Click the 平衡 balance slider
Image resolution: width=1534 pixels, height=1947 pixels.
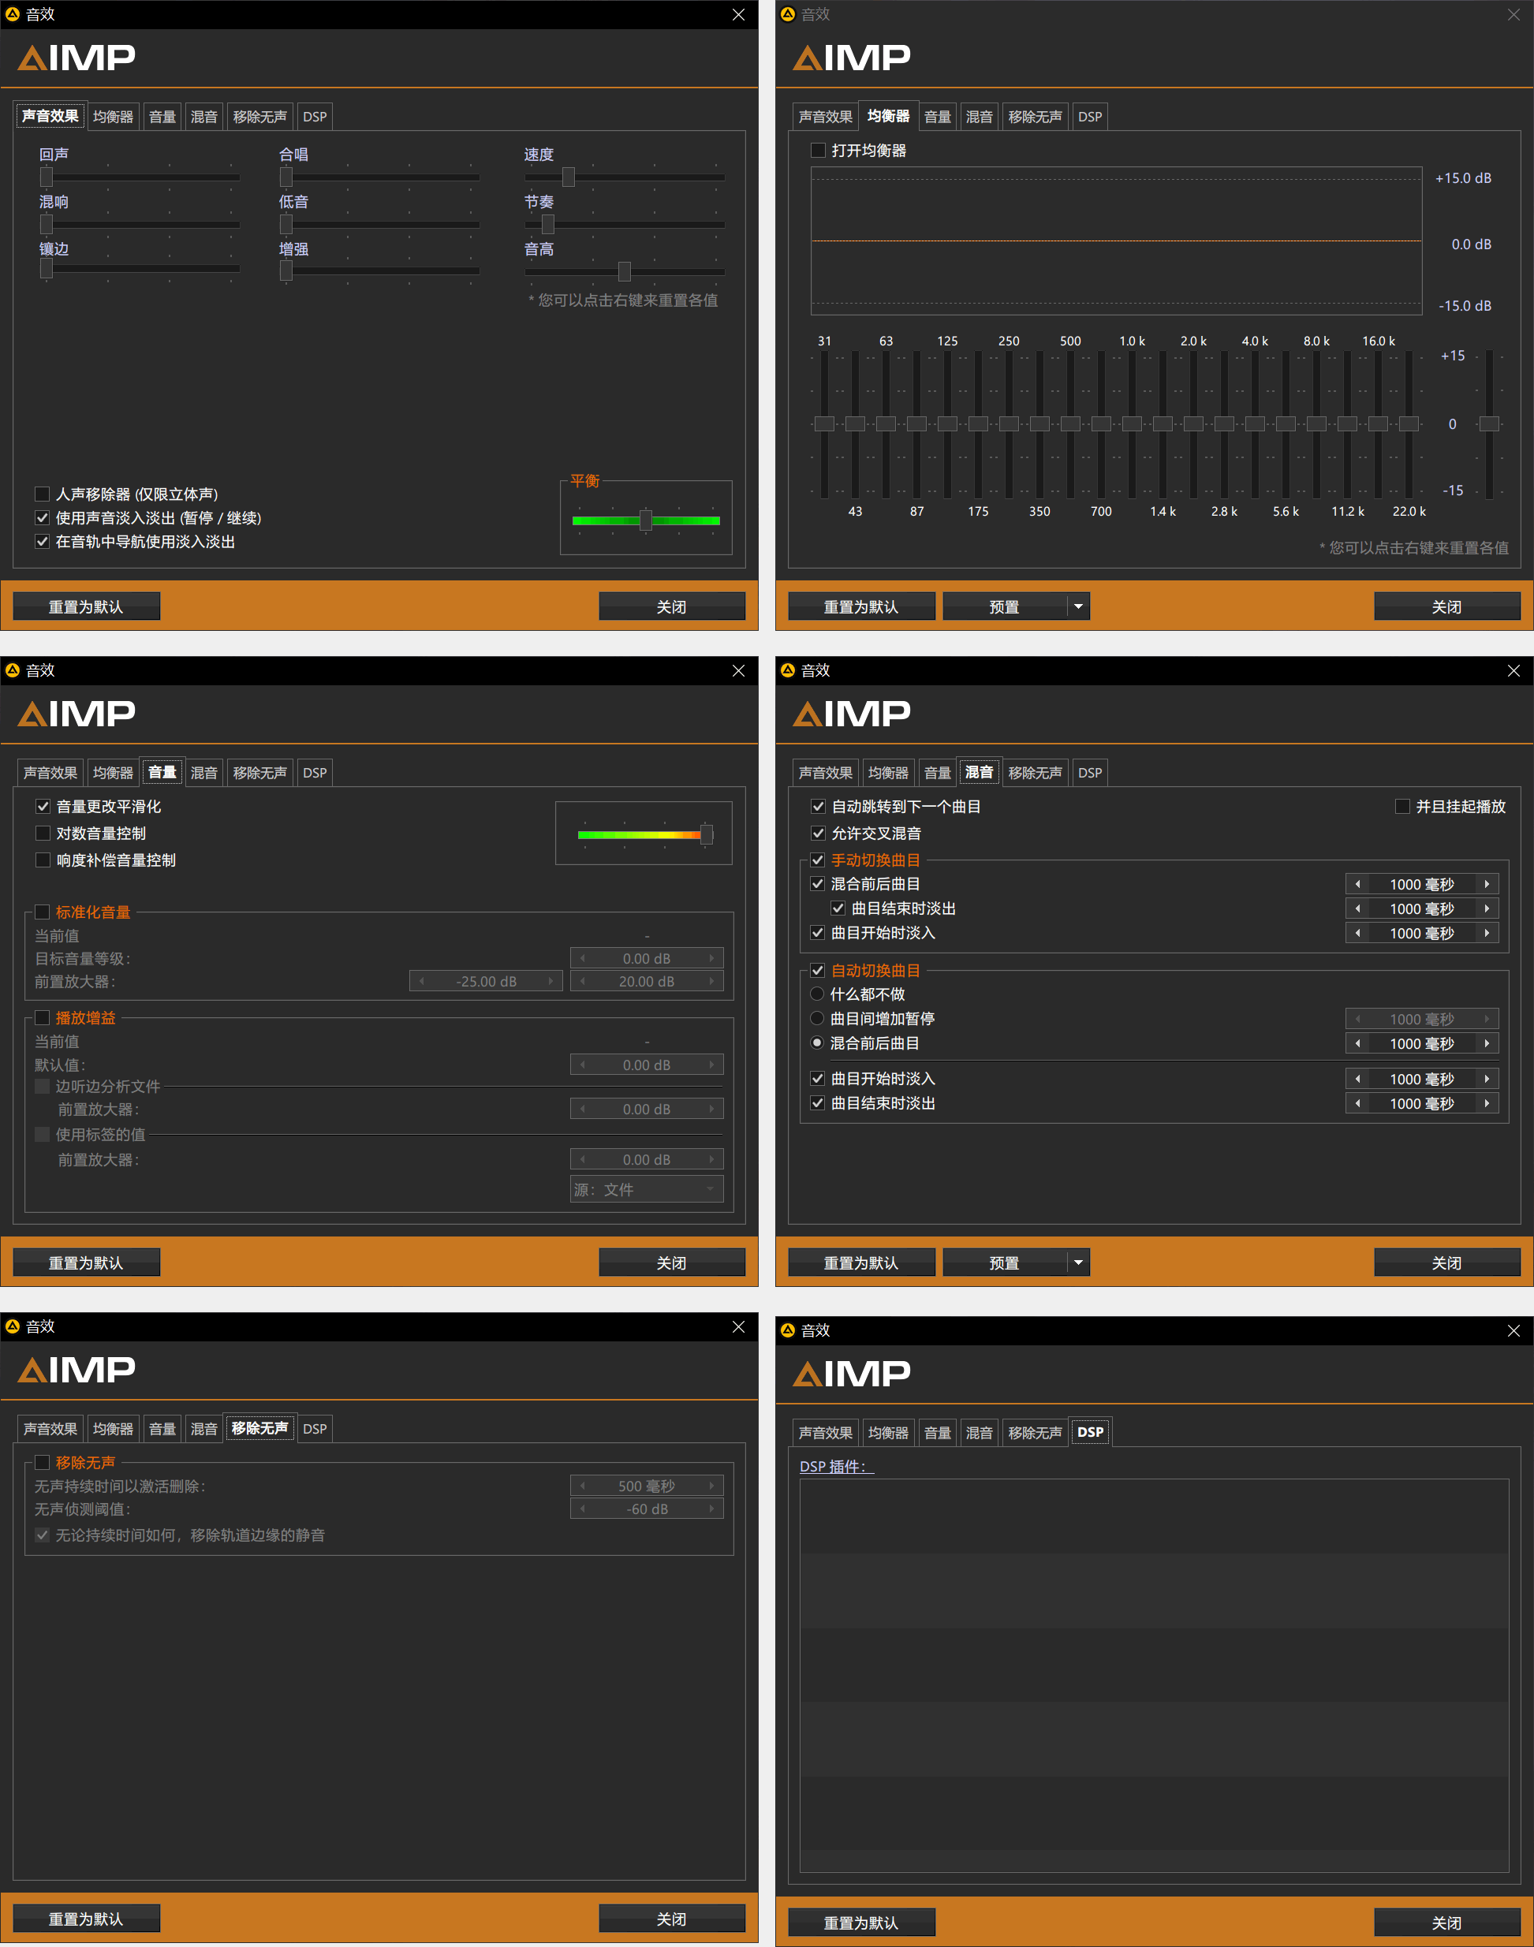click(x=646, y=520)
